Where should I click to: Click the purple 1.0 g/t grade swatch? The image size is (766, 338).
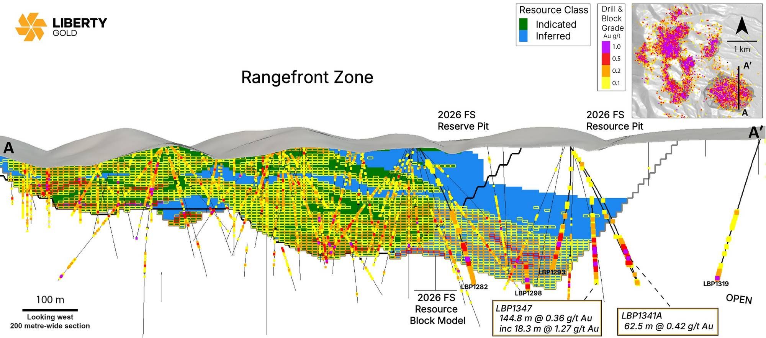point(606,47)
